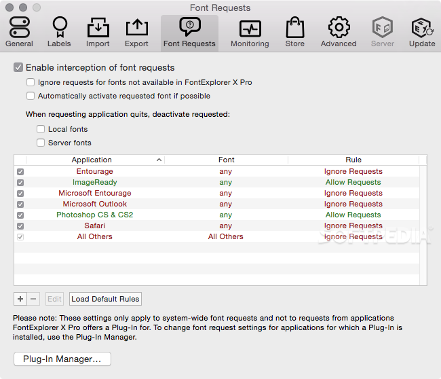The image size is (441, 379).
Task: Uncheck the Entourage rule checkbox
Action: click(20, 172)
